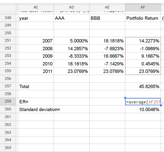The width and height of the screenshot is (164, 152).
Task: Select cell showing 45.8265% total
Action: click(143, 86)
